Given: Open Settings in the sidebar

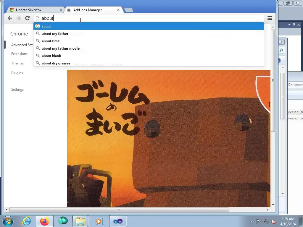Looking at the screenshot, I should (x=17, y=89).
